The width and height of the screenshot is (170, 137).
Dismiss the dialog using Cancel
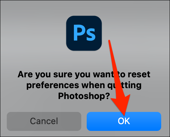click(x=44, y=121)
